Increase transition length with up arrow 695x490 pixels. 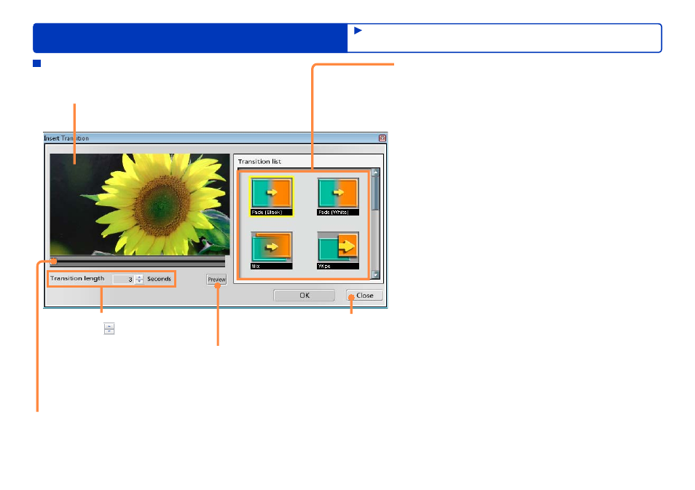pos(140,277)
